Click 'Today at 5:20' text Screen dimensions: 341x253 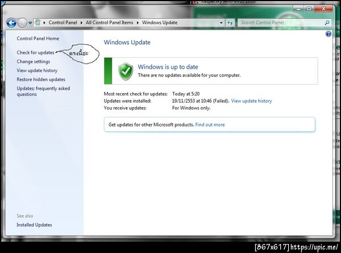[186, 94]
